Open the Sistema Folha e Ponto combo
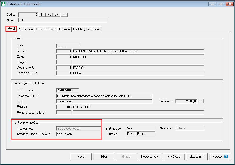Viewport: 235px width, 165px height. [140, 134]
